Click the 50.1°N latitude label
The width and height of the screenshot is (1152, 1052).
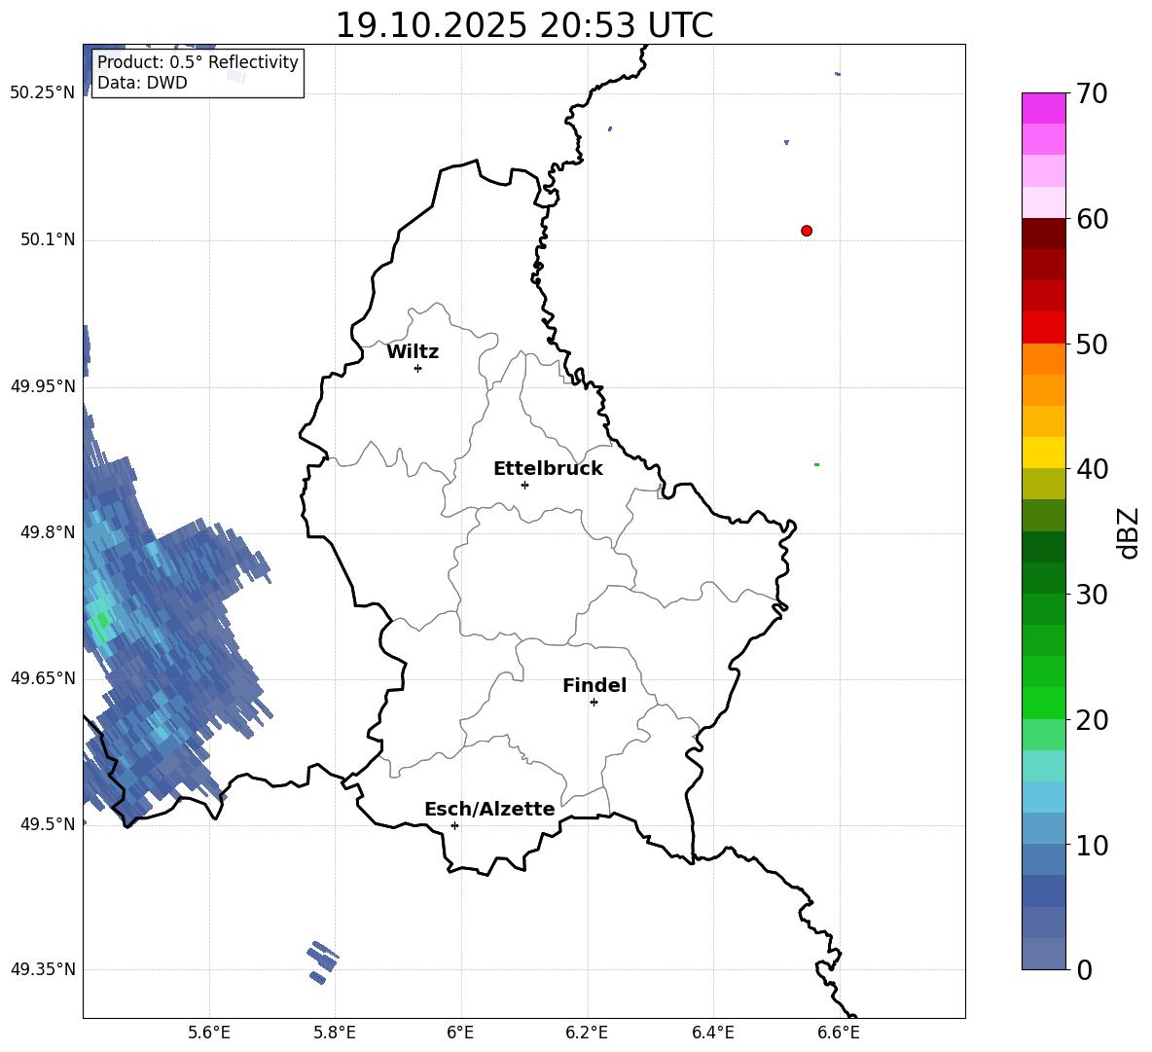pyautogui.click(x=48, y=240)
